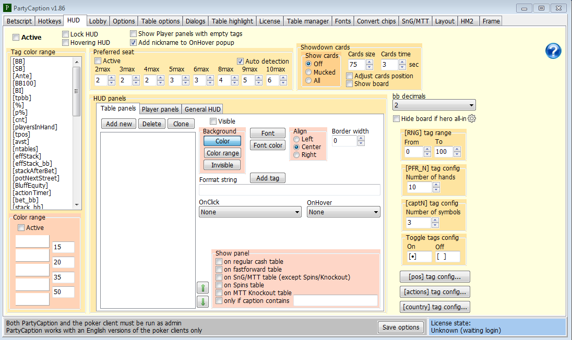Viewport: 572px width, 340px height.
Task: Move panel up with green arrow
Action: click(203, 287)
